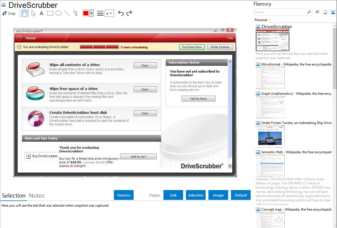The image size is (337, 228).
Task: Click the Paste Image button
Action: click(x=218, y=195)
